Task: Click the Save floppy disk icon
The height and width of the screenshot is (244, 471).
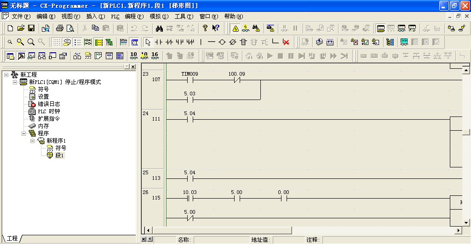Action: (31, 28)
